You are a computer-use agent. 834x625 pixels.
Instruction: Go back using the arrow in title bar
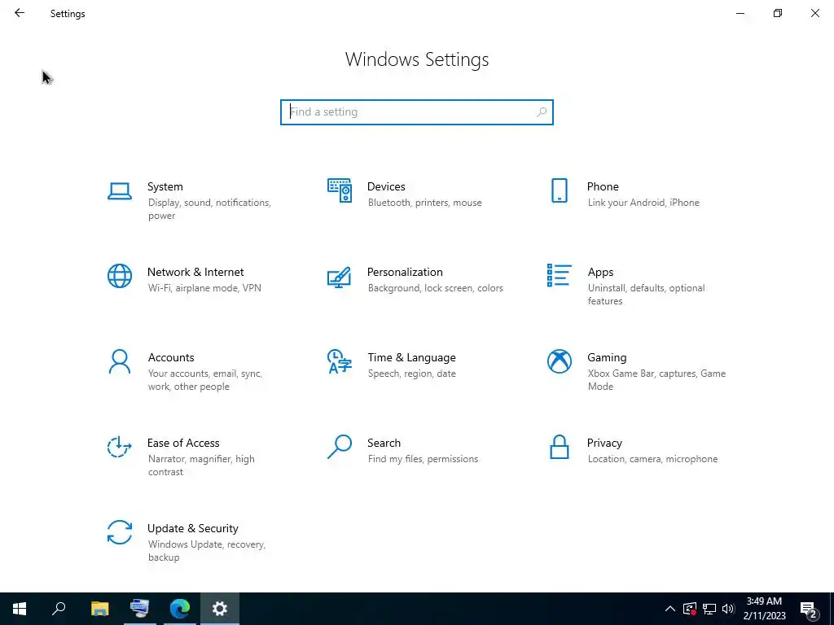click(20, 13)
